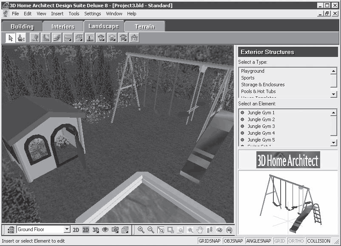Image resolution: width=341 pixels, height=246 pixels.
Task: Switch to the Terrain tab
Action: pos(145,26)
